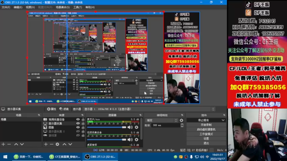The image size is (287, 161).
Task: Pop out the 场景 dock panel icon
Action: (x=39, y=115)
